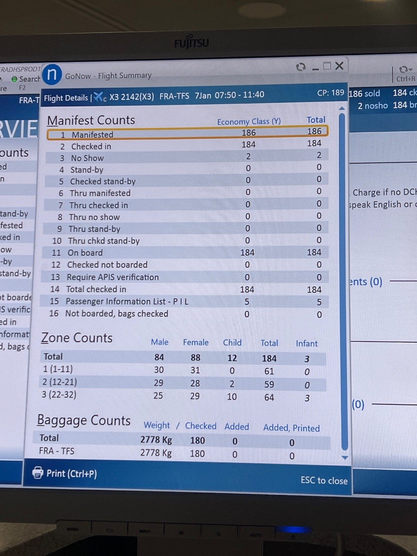Click the printer icon in the bottom bar
This screenshot has width=417, height=556.
tap(38, 472)
